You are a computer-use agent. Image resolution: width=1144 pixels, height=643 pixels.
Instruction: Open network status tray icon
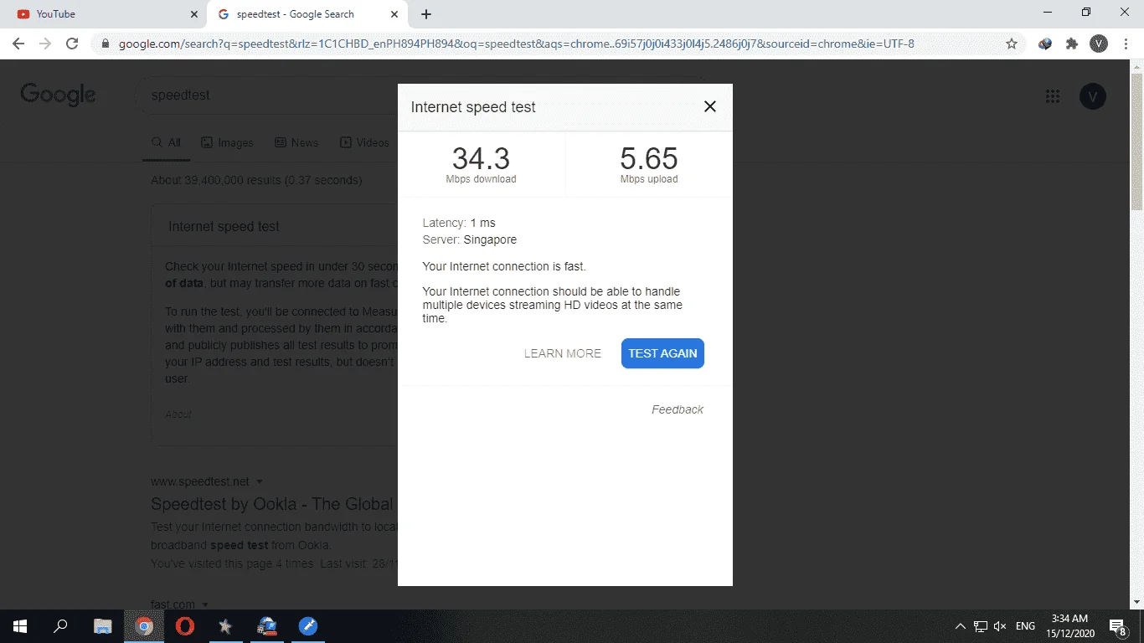pos(981,626)
